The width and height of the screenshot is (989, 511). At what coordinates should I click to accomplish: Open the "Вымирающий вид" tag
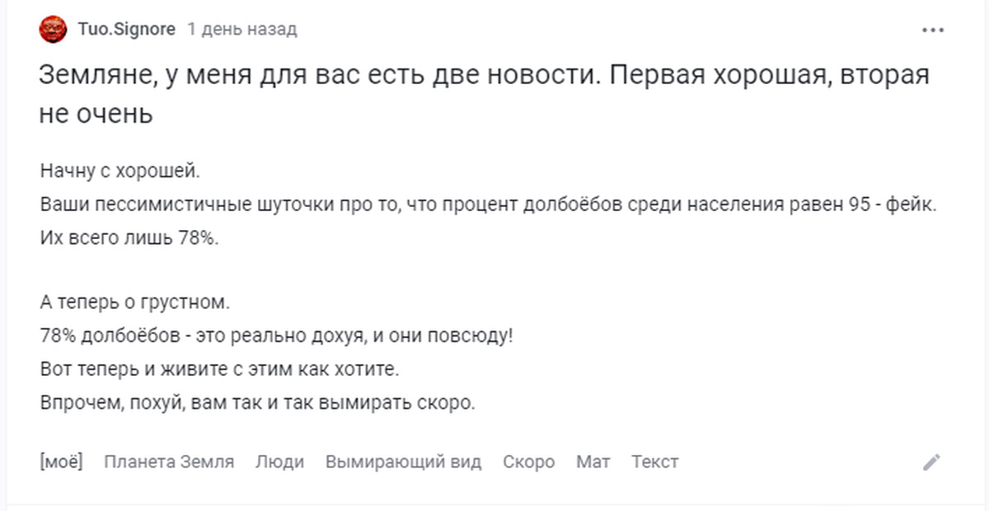[403, 462]
